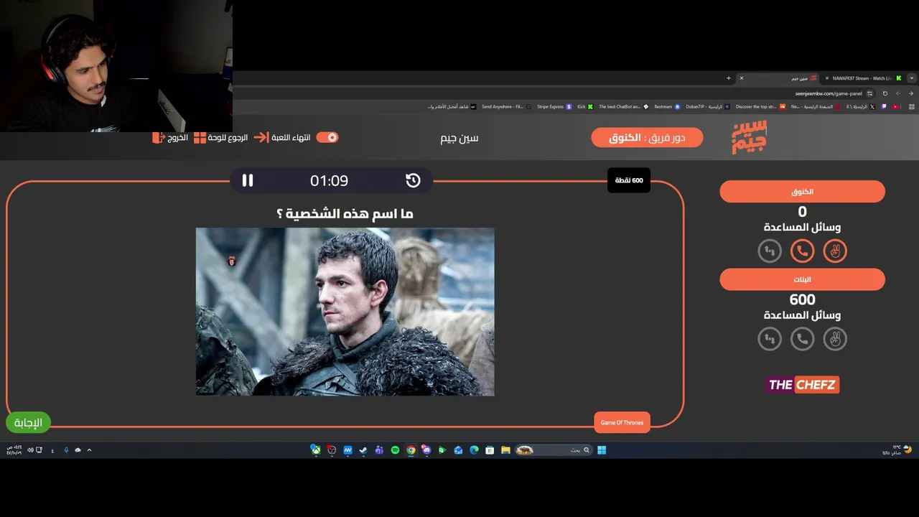Image resolution: width=919 pixels, height=517 pixels.
Task: Open the clock and date on taskbar
Action: tap(14, 450)
